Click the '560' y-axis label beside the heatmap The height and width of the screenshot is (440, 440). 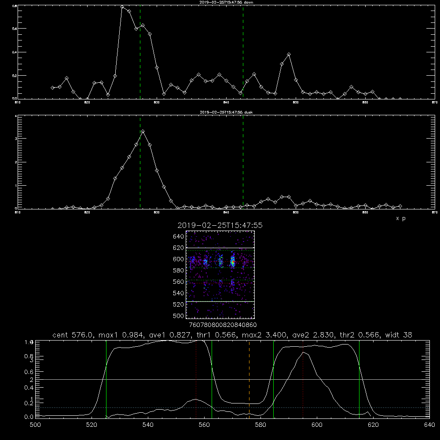[179, 282]
